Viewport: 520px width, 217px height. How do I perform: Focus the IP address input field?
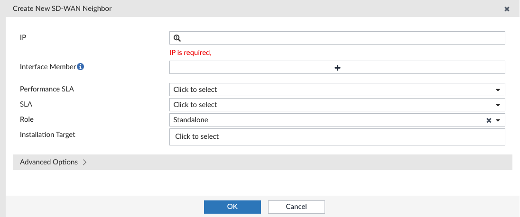tap(342, 38)
